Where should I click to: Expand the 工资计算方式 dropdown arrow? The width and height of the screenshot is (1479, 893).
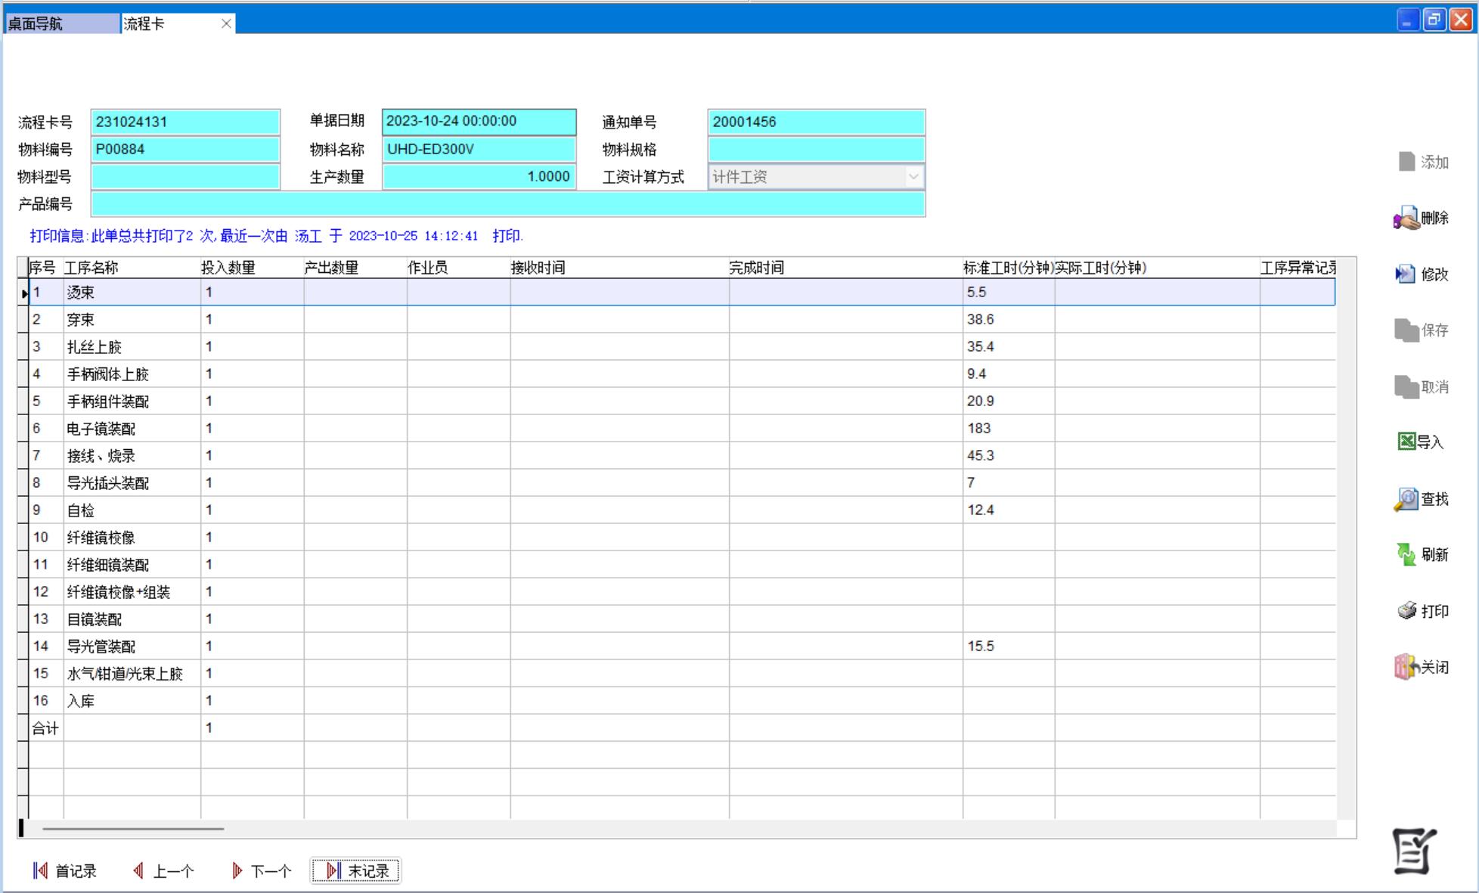[913, 177]
